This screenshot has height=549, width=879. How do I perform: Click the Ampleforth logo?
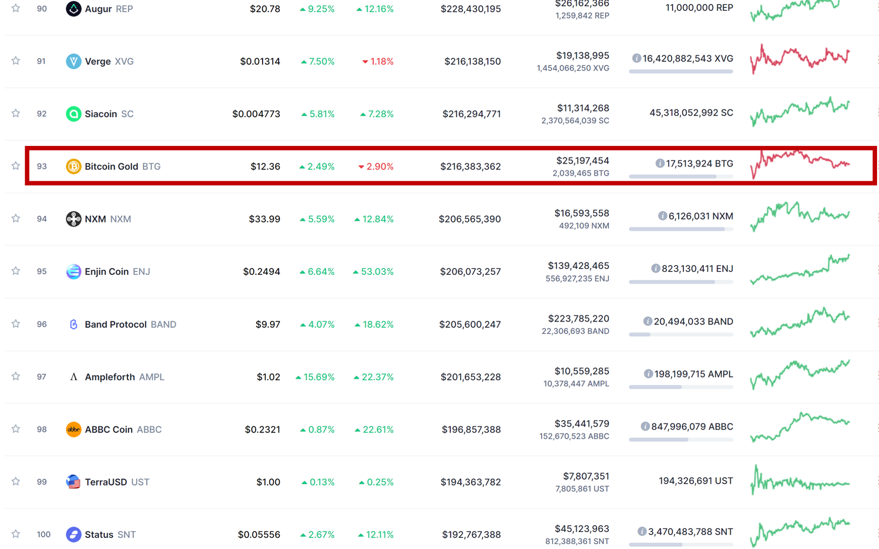pyautogui.click(x=73, y=377)
